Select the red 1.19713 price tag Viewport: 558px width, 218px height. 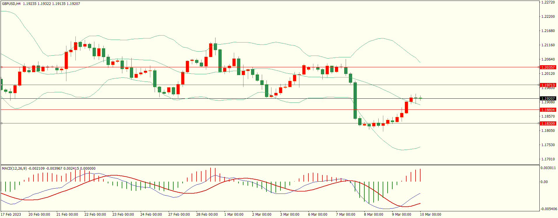pyautogui.click(x=548, y=85)
